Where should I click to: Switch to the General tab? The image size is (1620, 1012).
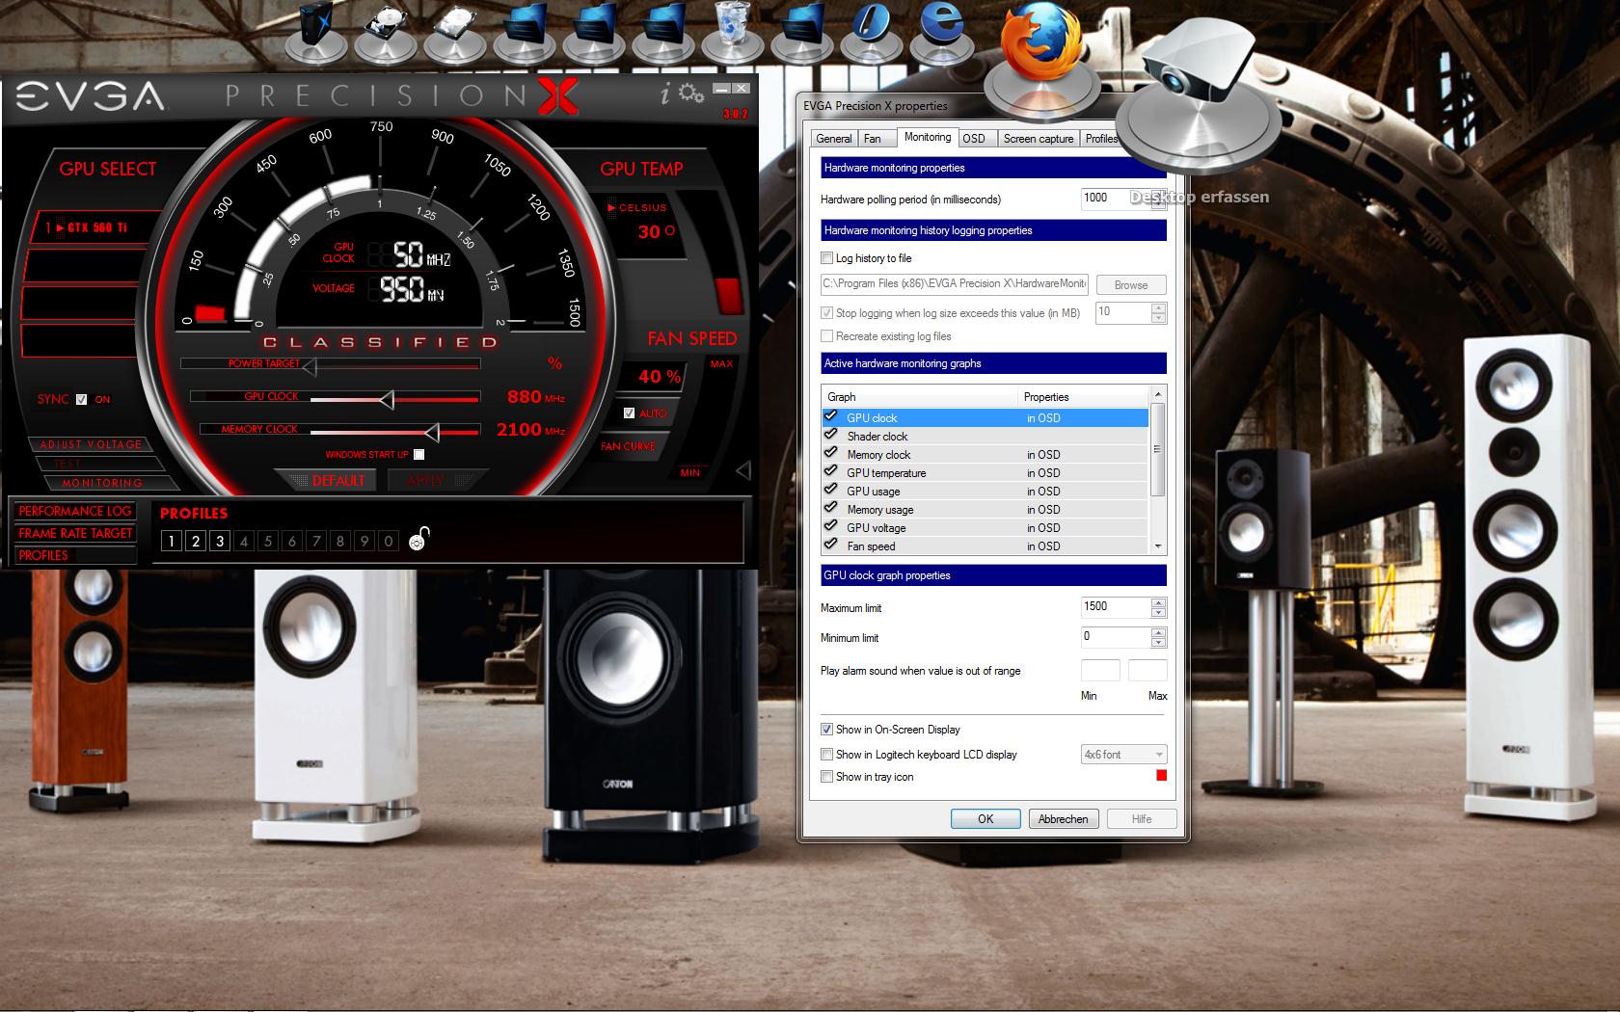tap(834, 139)
